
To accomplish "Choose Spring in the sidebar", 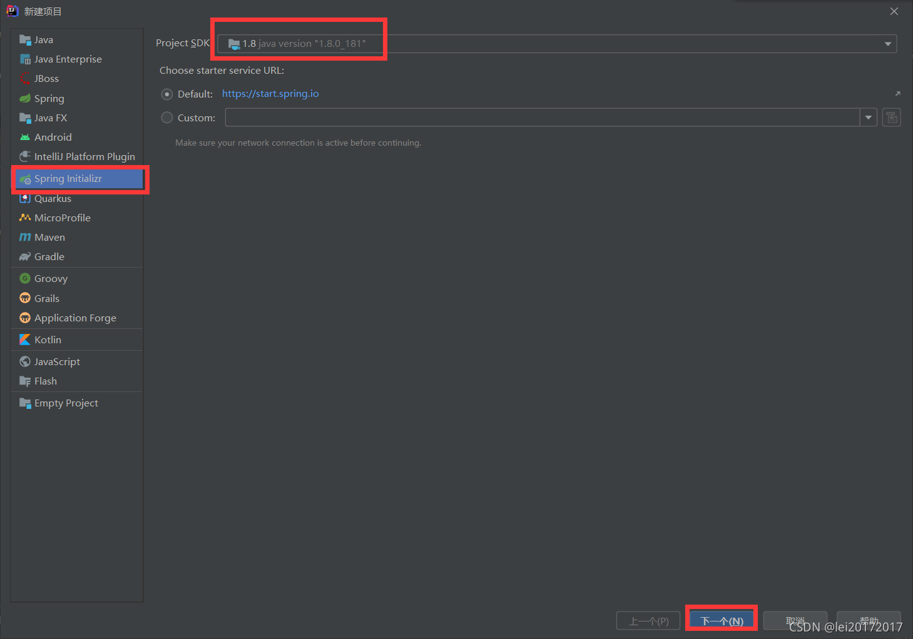I will (x=77, y=98).
